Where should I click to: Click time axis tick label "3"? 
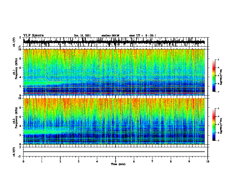point(79,161)
